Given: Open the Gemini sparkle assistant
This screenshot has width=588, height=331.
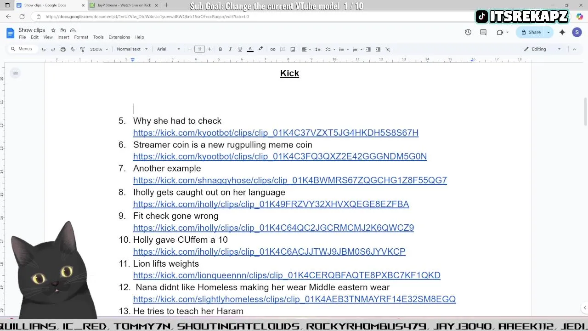Looking at the screenshot, I should point(562,32).
